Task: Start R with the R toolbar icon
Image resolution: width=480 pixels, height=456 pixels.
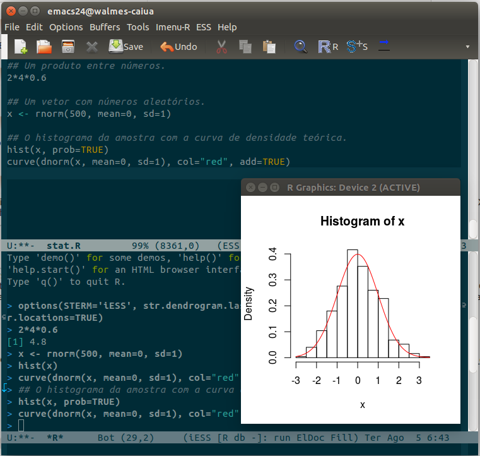Action: coord(328,46)
